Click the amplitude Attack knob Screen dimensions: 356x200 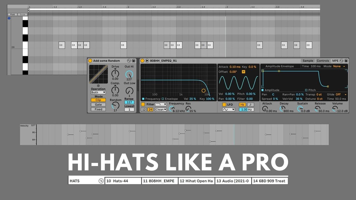(x=265, y=109)
